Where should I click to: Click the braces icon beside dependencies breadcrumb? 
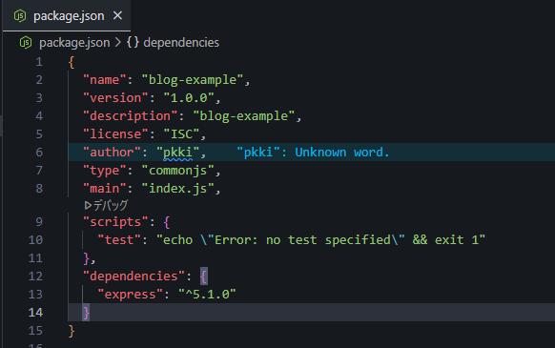click(133, 43)
